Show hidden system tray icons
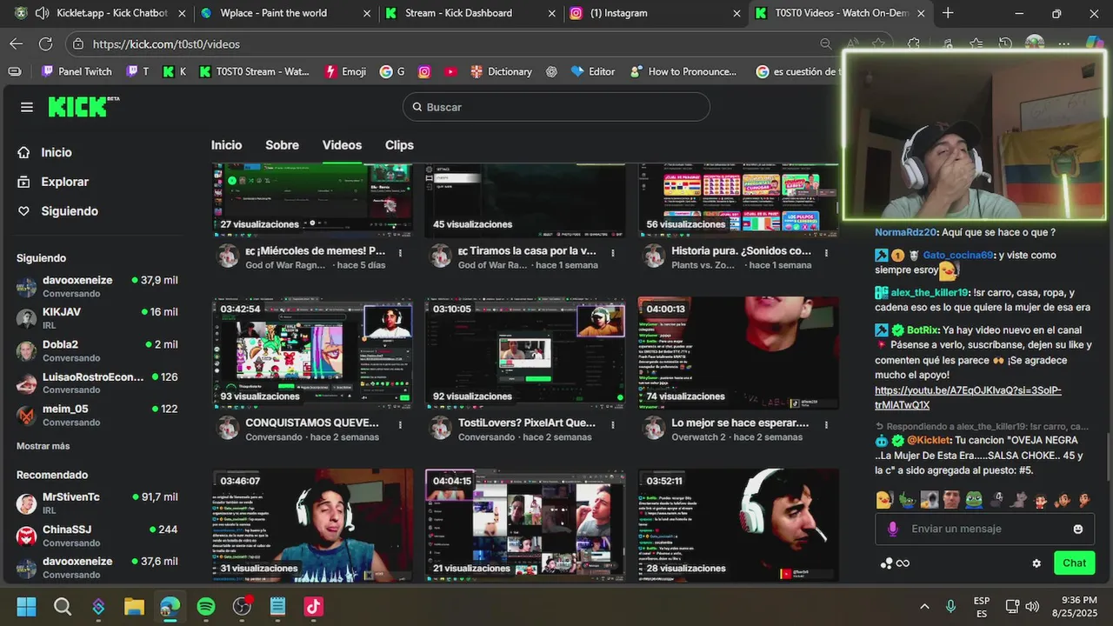This screenshot has height=626, width=1113. coord(924,607)
